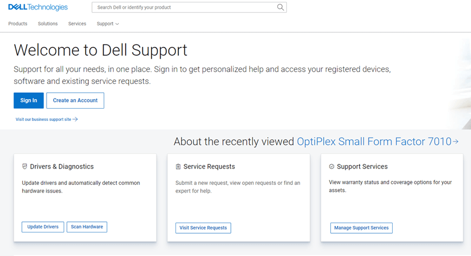Click Manage Support Services button
Image resolution: width=471 pixels, height=256 pixels.
pyautogui.click(x=361, y=228)
